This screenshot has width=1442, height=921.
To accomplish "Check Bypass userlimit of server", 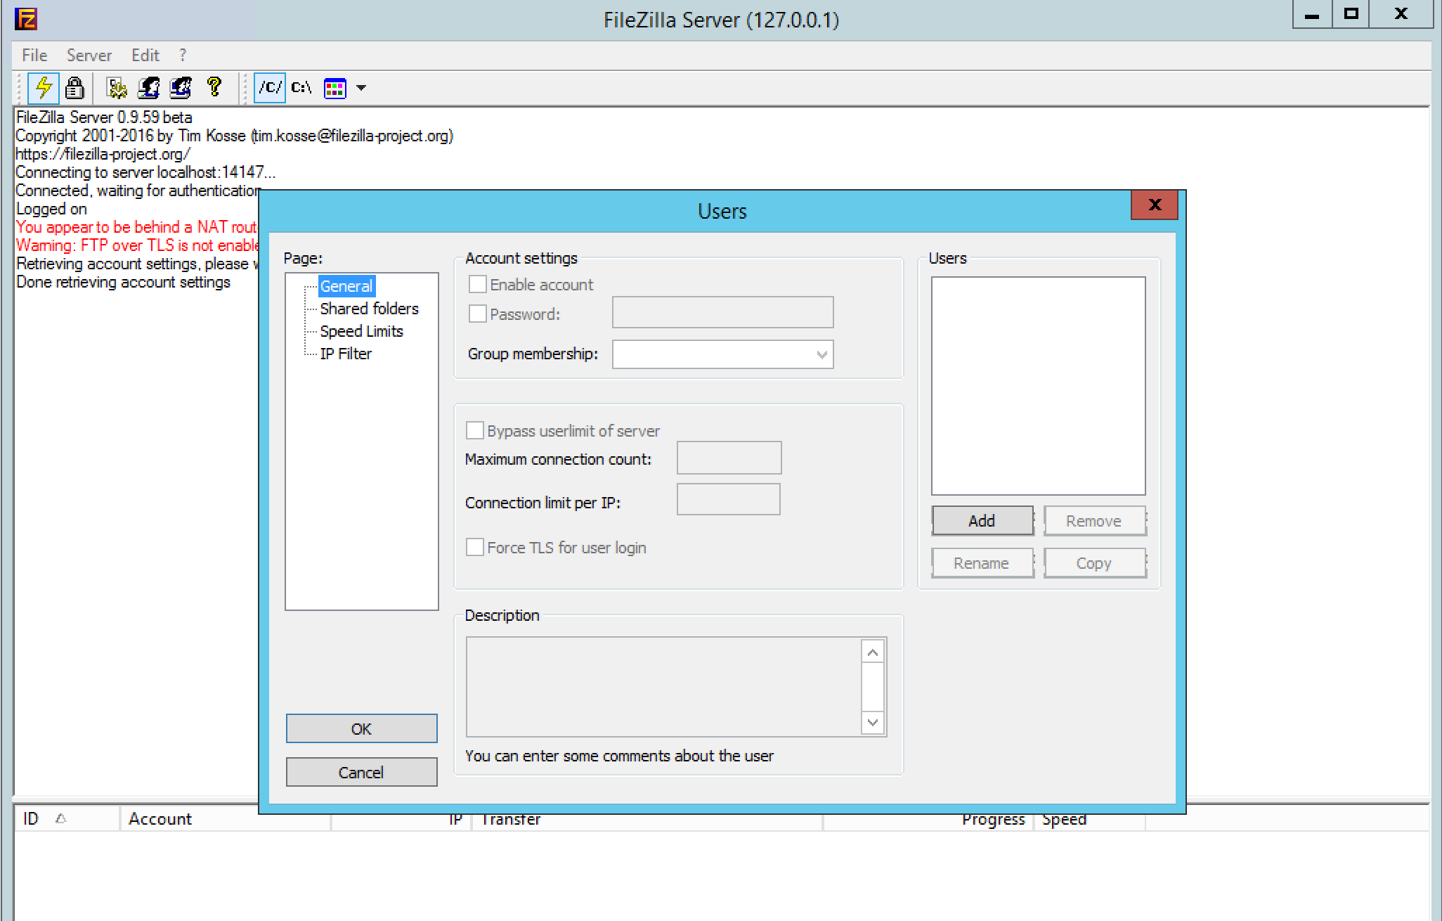I will (x=475, y=430).
